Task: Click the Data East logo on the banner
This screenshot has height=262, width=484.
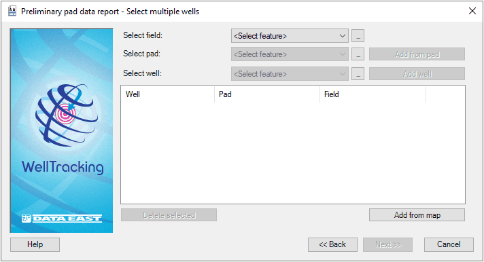Action: pos(62,219)
